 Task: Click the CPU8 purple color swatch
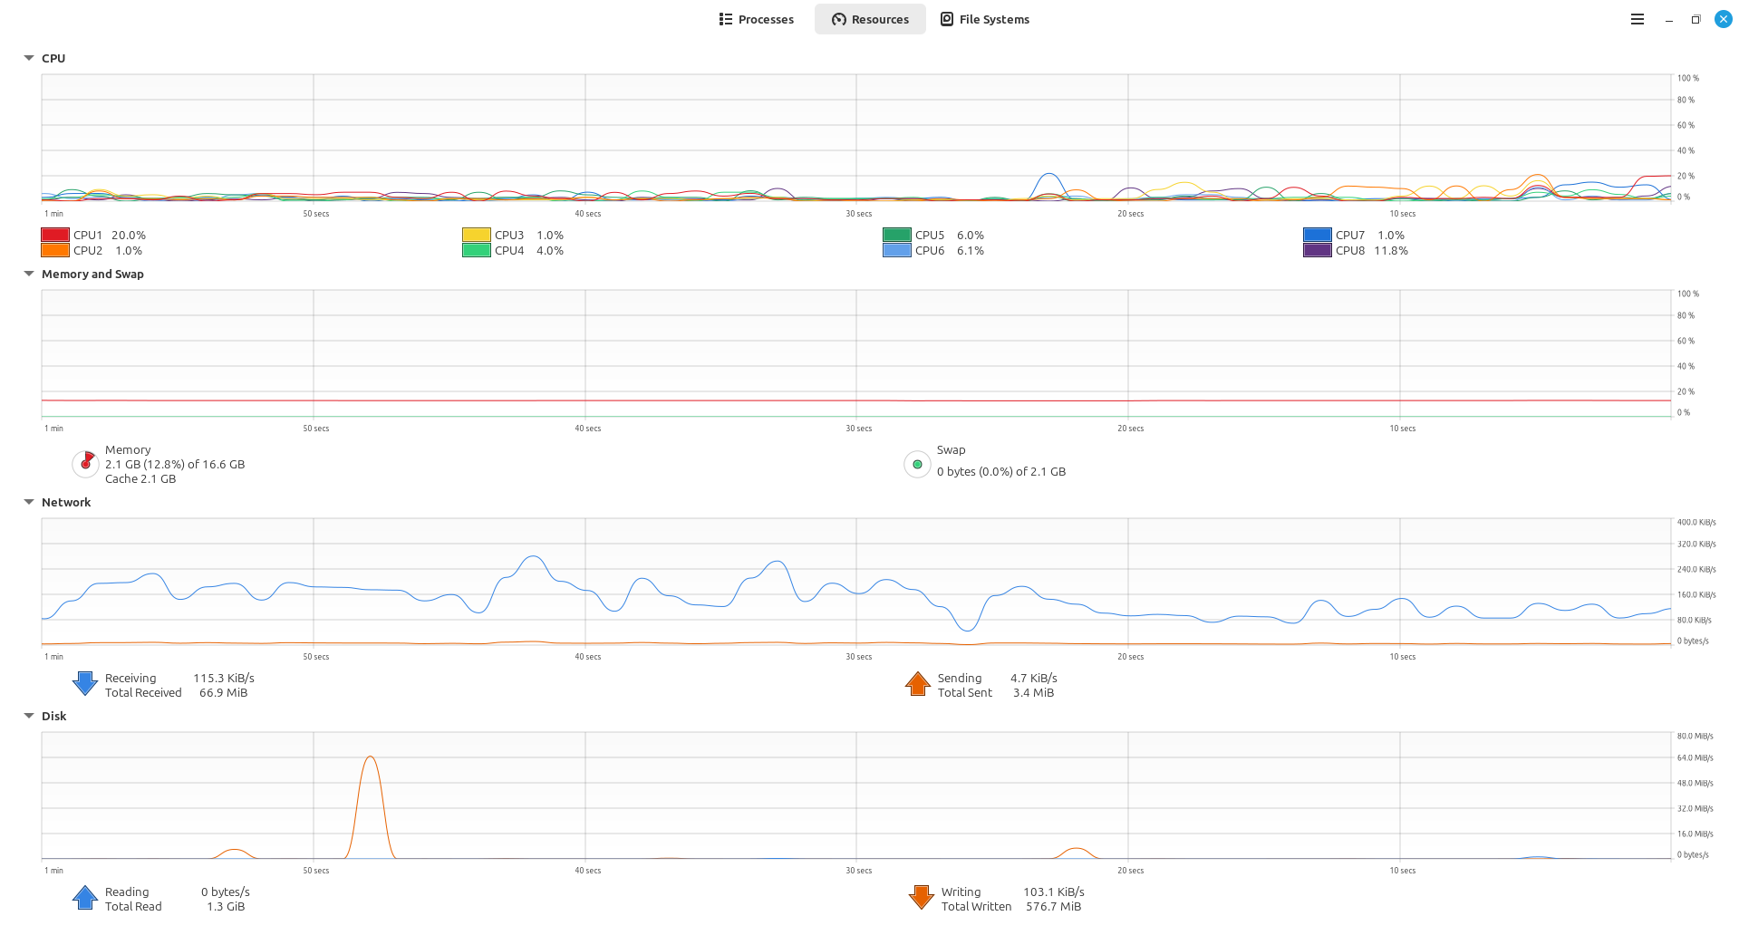click(1317, 251)
